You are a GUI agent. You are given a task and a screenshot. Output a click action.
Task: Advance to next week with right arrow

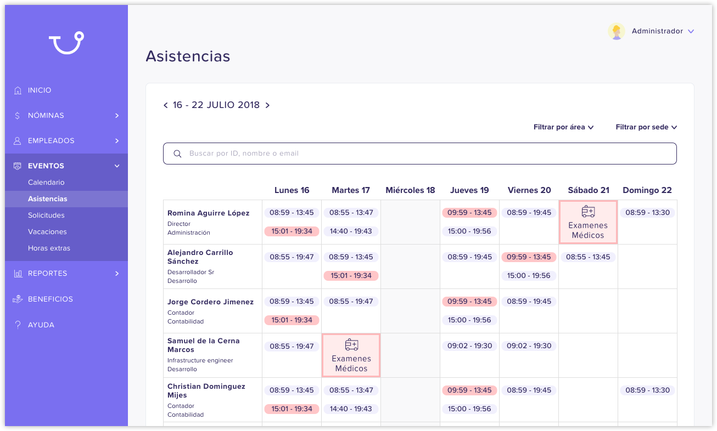pos(267,105)
